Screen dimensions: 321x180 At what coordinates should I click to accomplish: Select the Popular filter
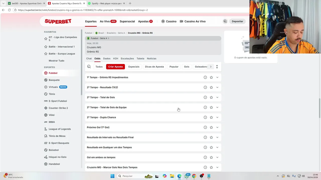[x=174, y=66]
